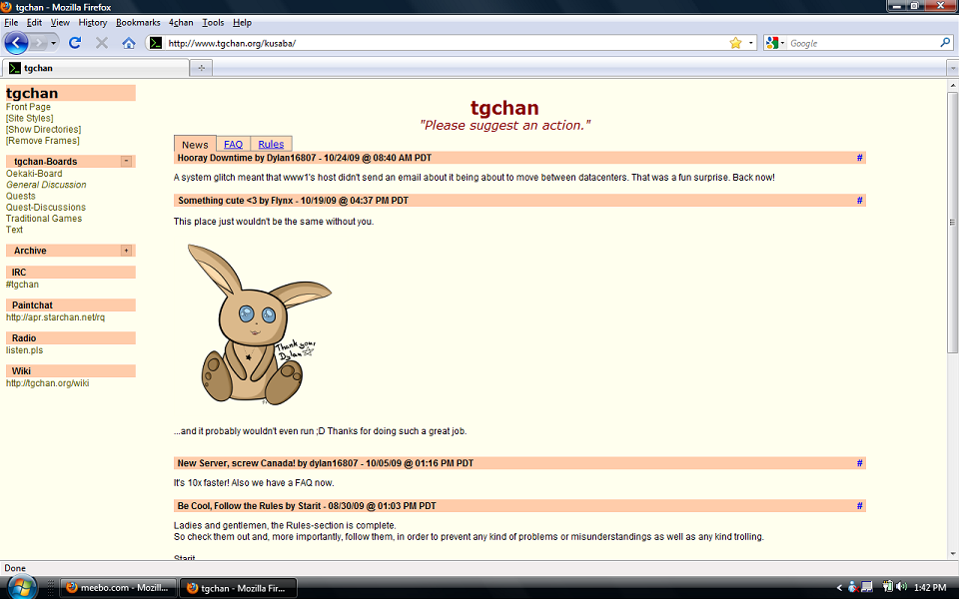Viewport: 959px width, 599px height.
Task: Bookmark this page with the star icon
Action: point(735,43)
